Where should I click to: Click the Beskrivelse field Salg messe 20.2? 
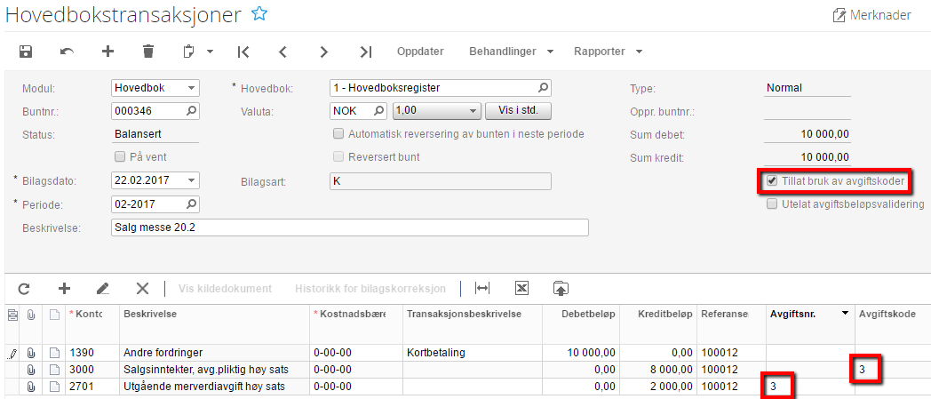click(350, 227)
